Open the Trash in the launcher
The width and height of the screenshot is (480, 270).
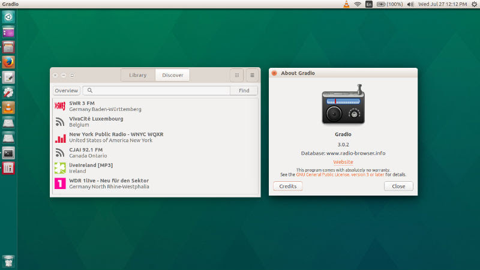tap(8, 261)
